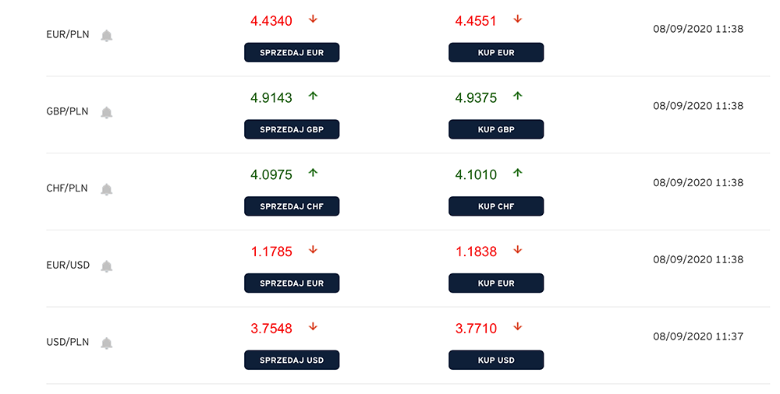Viewport: 780px width, 394px height.
Task: Click red down arrow beside 4.4340
Action: tap(313, 19)
